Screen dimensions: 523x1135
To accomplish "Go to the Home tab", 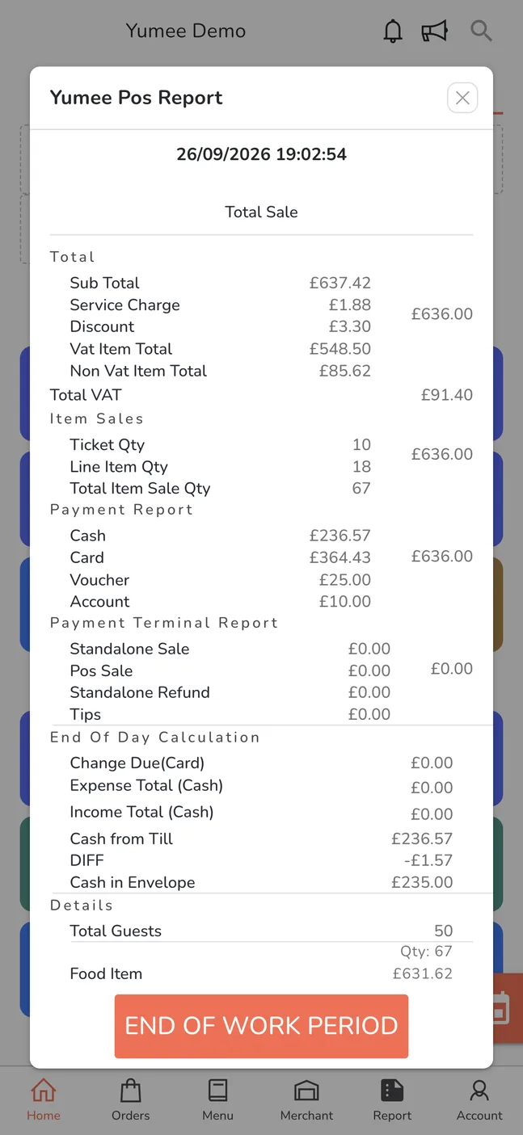I will pos(44,1100).
